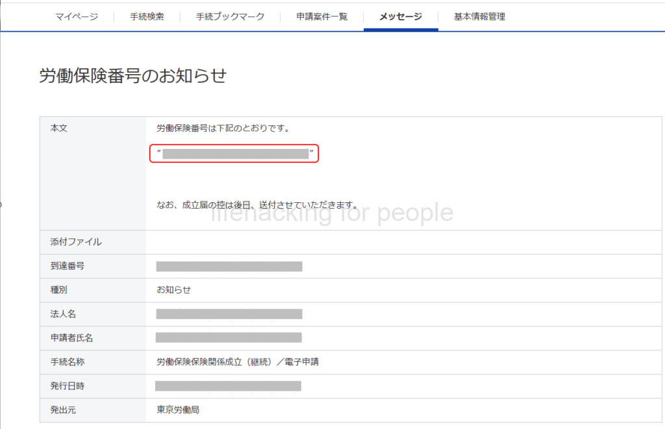Click the 本文 row label

59,128
